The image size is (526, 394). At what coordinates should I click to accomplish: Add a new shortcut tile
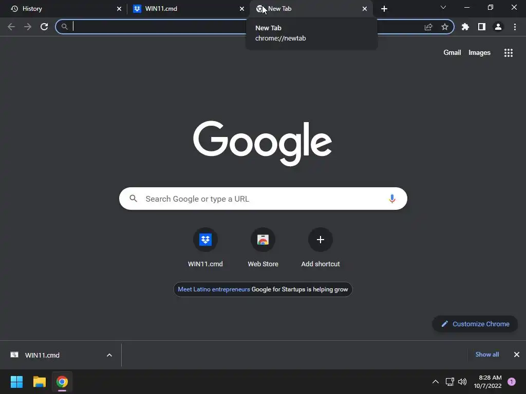pos(321,248)
